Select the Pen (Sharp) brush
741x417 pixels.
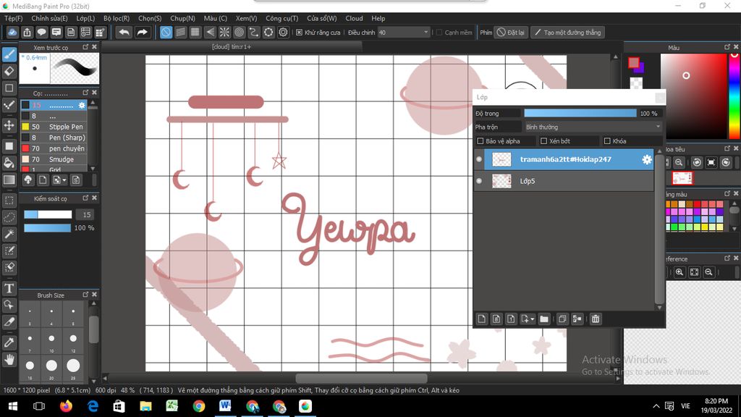tap(54, 138)
